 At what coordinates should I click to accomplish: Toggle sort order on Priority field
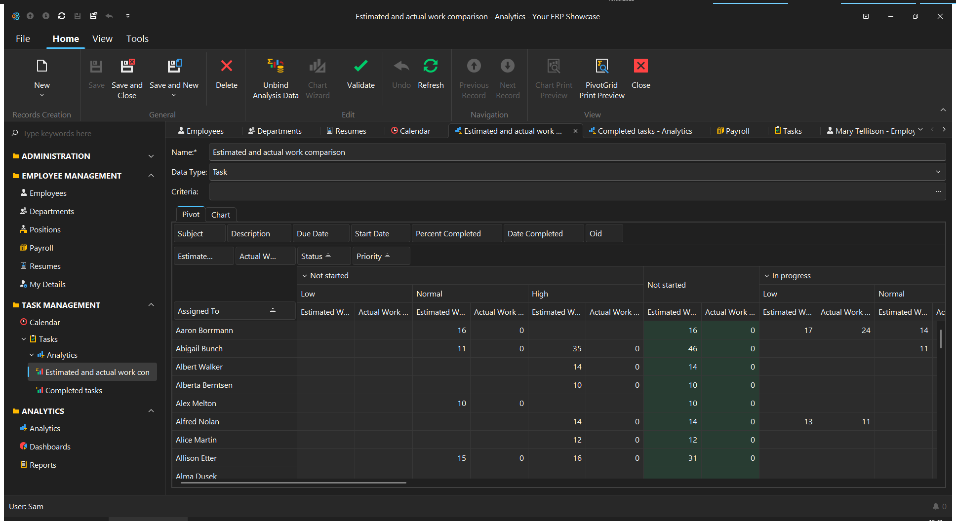pyautogui.click(x=388, y=256)
